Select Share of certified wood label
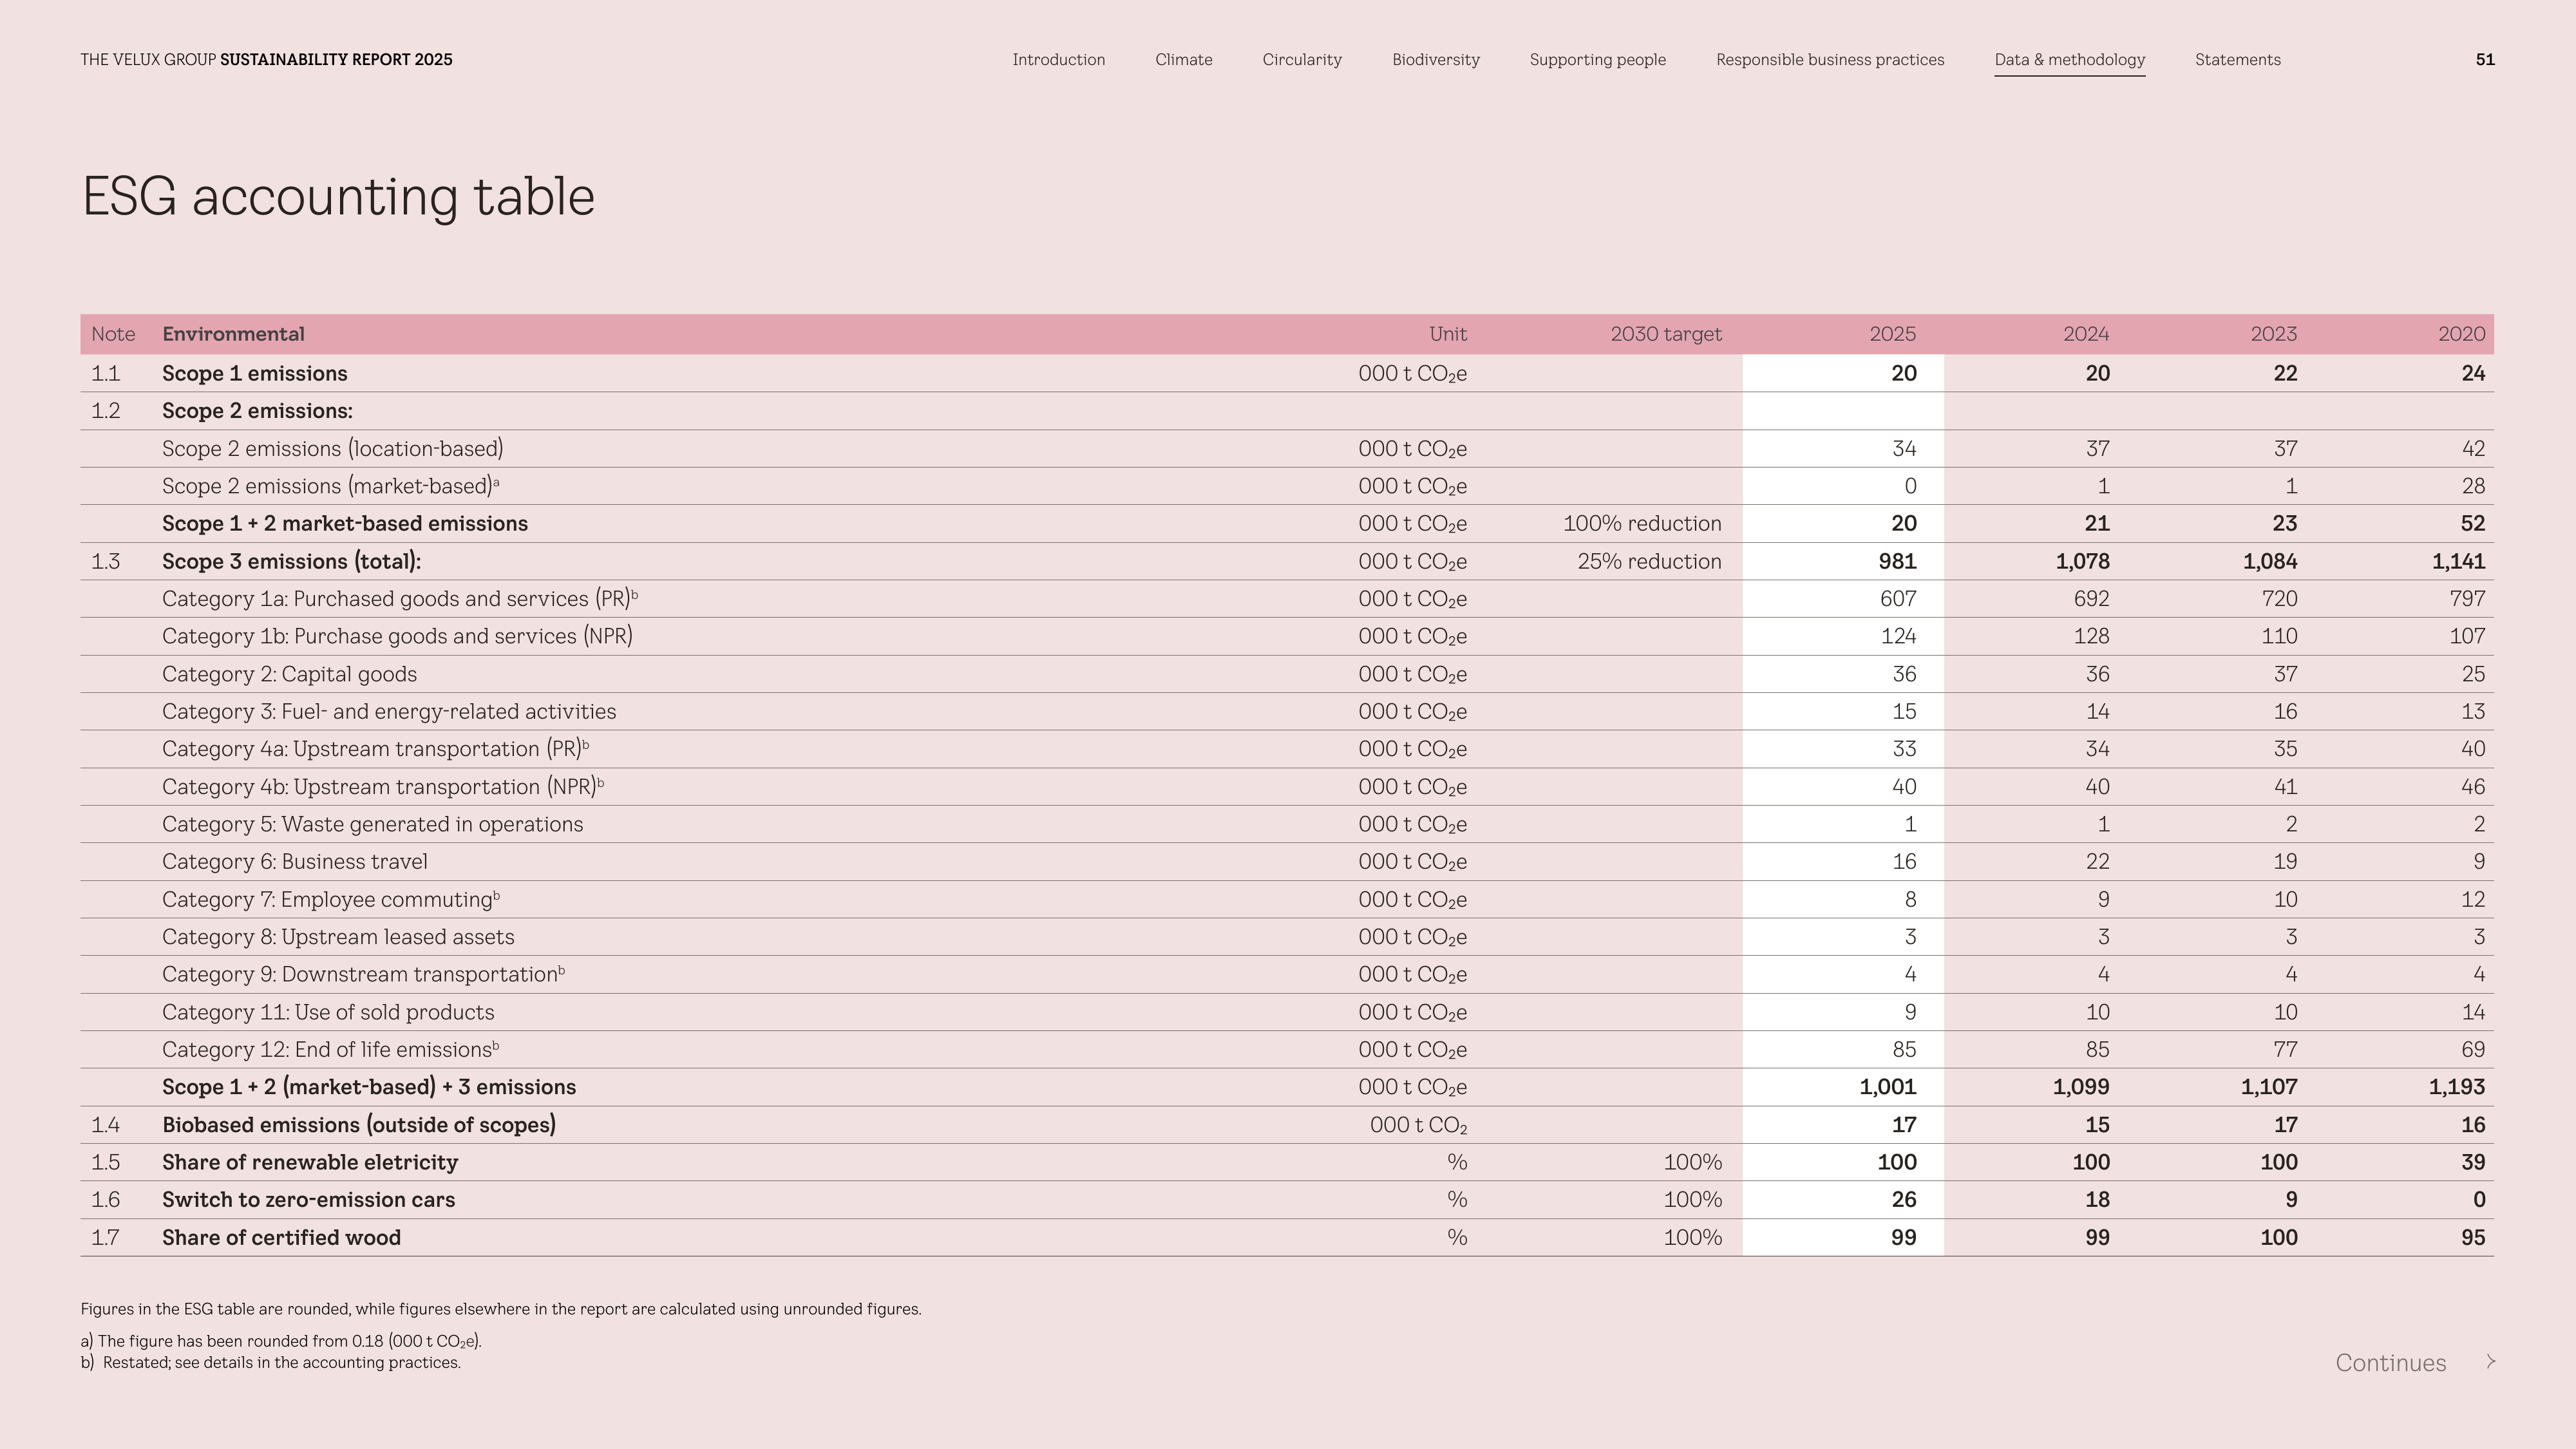 pos(281,1238)
